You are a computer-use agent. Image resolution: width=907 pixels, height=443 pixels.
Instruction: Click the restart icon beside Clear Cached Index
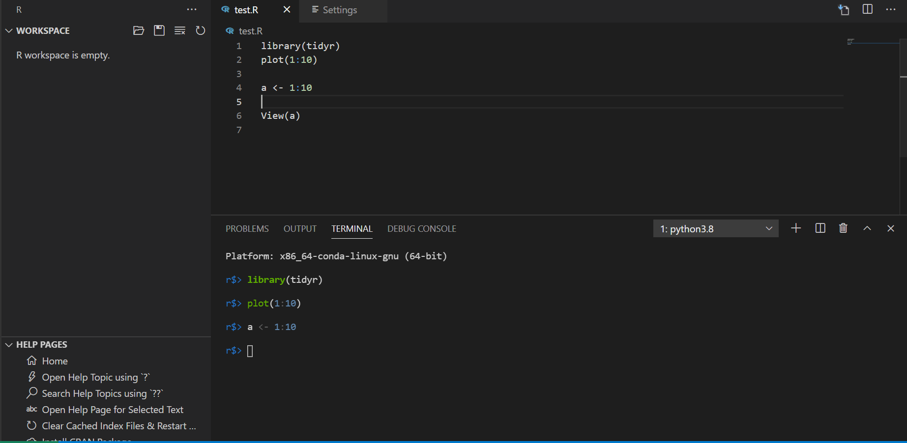(32, 425)
